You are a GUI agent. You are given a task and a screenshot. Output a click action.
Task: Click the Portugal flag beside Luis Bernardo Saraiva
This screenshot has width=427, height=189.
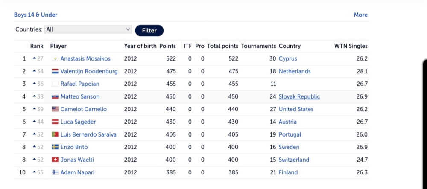pos(55,134)
